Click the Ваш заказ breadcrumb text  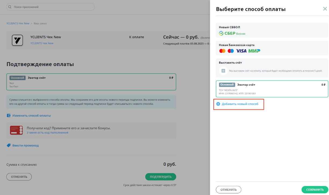[x=40, y=23]
